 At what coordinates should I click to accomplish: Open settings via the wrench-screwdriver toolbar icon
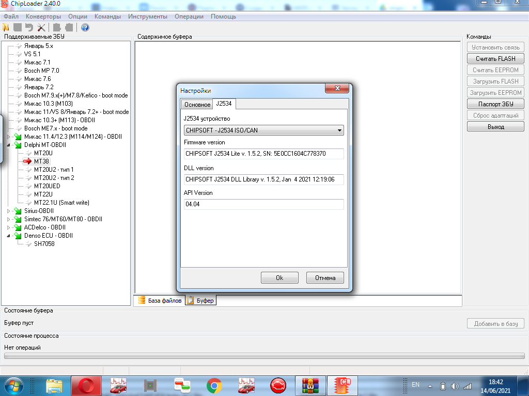click(x=41, y=27)
